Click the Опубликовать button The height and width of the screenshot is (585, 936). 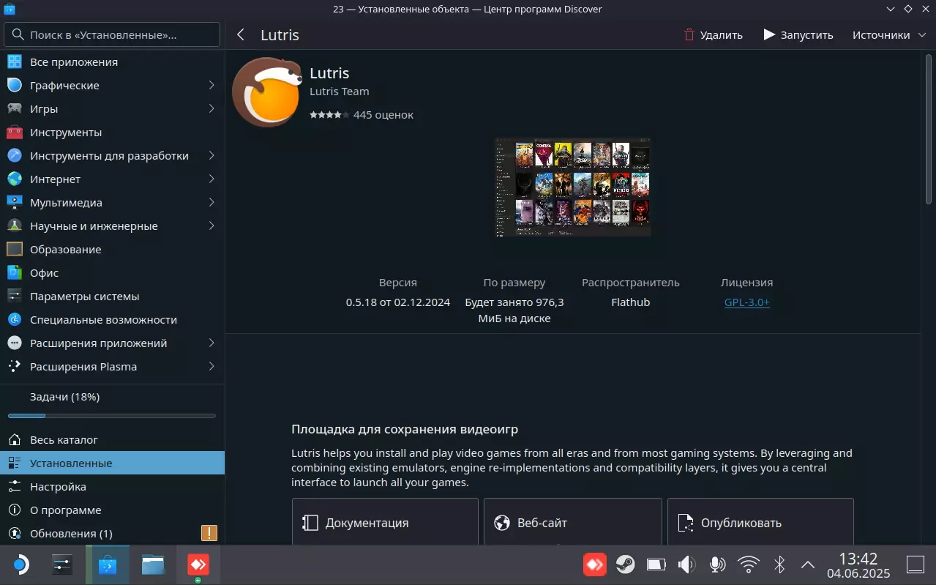coord(760,523)
